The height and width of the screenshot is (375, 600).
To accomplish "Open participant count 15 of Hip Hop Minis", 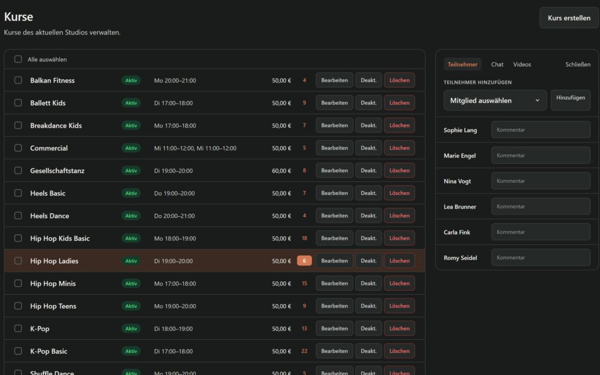I will click(x=304, y=283).
